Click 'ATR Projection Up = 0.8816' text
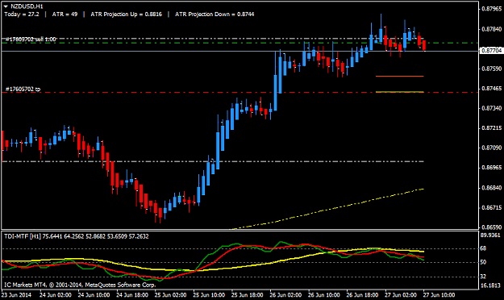Image resolution: width=504 pixels, height=300 pixels. [x=127, y=15]
